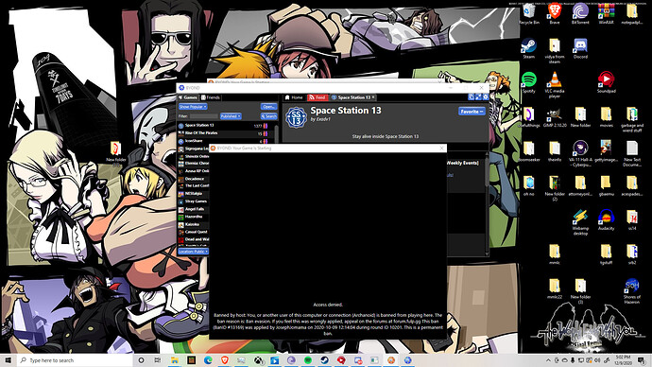Open the Winamp desktop shortcut

tap(580, 222)
